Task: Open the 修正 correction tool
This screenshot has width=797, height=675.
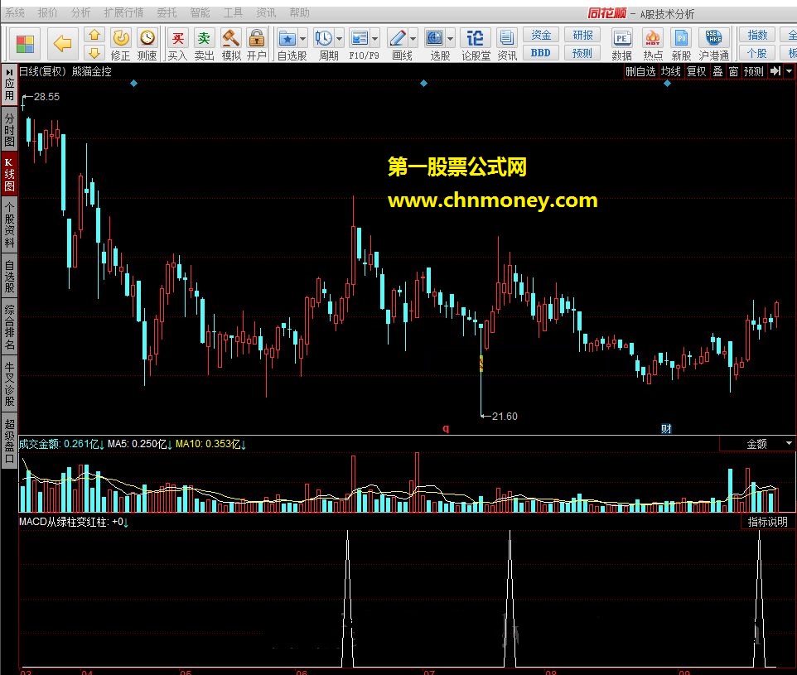Action: click(x=121, y=44)
